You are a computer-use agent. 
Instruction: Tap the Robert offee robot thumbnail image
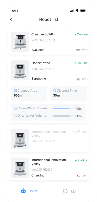(20, 70)
